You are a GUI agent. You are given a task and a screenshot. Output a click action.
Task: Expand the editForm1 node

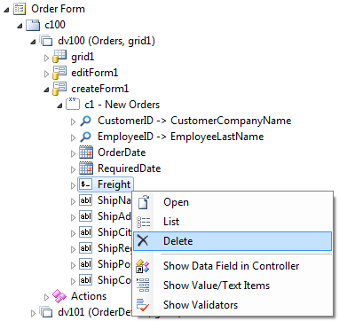(x=46, y=74)
